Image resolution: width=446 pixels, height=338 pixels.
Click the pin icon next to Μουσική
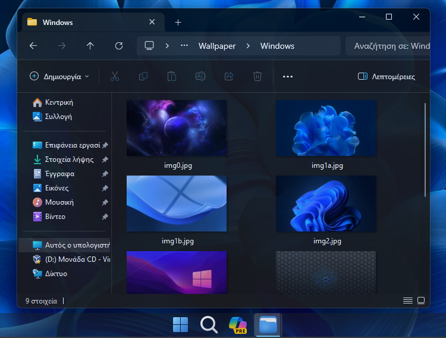tap(105, 202)
